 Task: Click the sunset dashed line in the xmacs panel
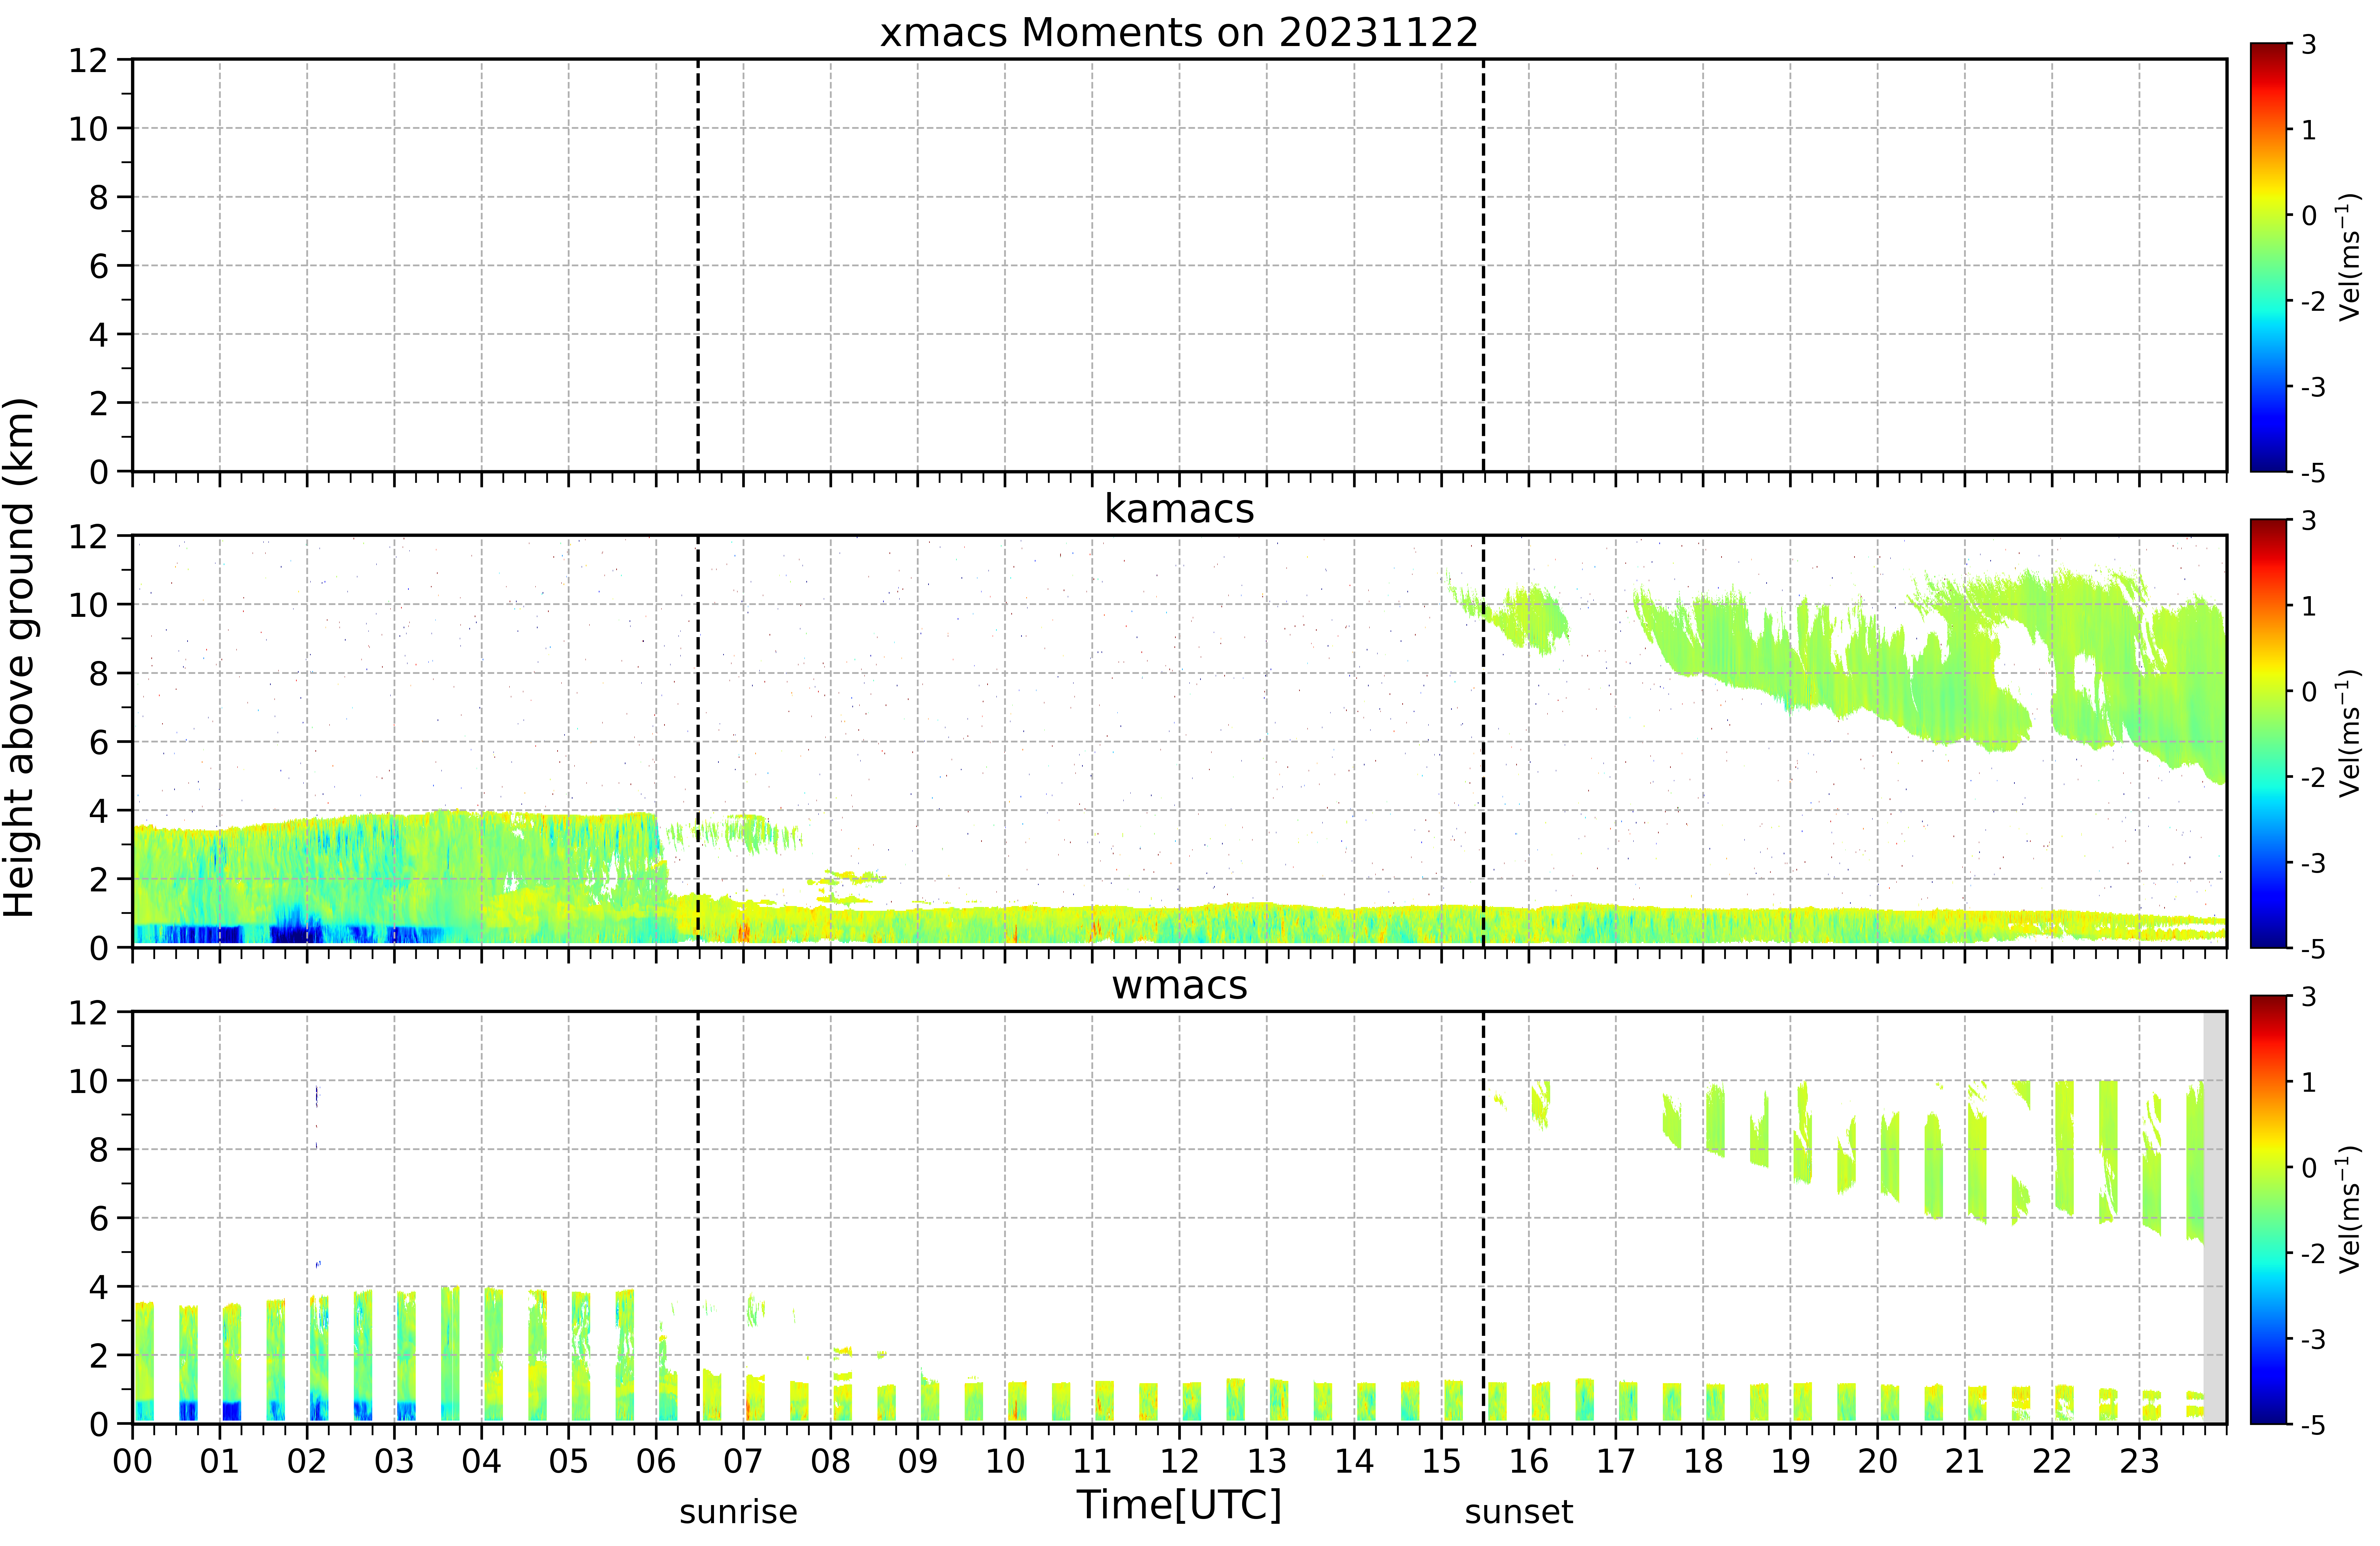point(1483,265)
